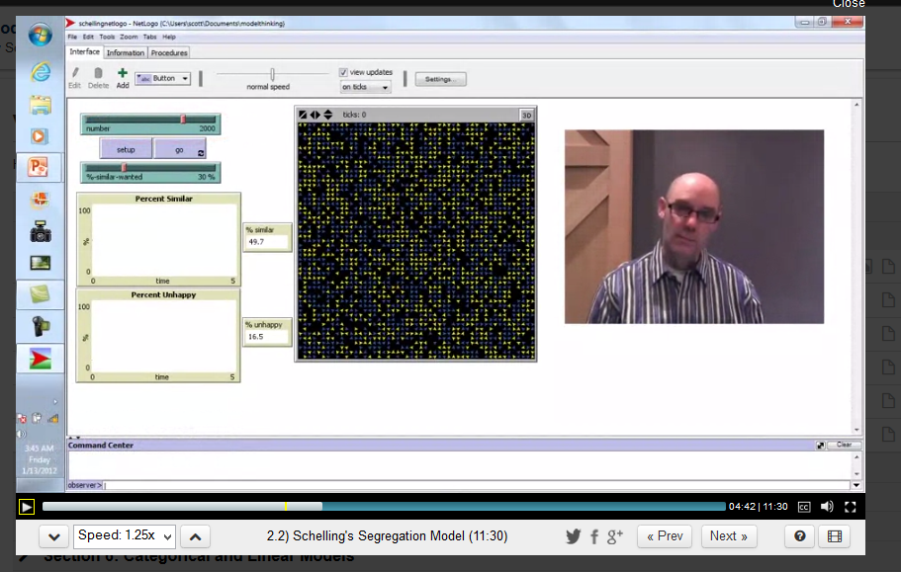Click the increase speed up-chevron button
This screenshot has height=572, width=901.
pyautogui.click(x=196, y=536)
